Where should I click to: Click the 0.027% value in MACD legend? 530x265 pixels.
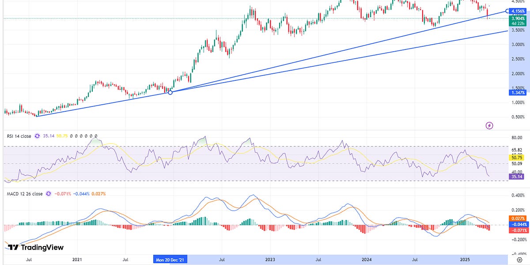coord(98,194)
